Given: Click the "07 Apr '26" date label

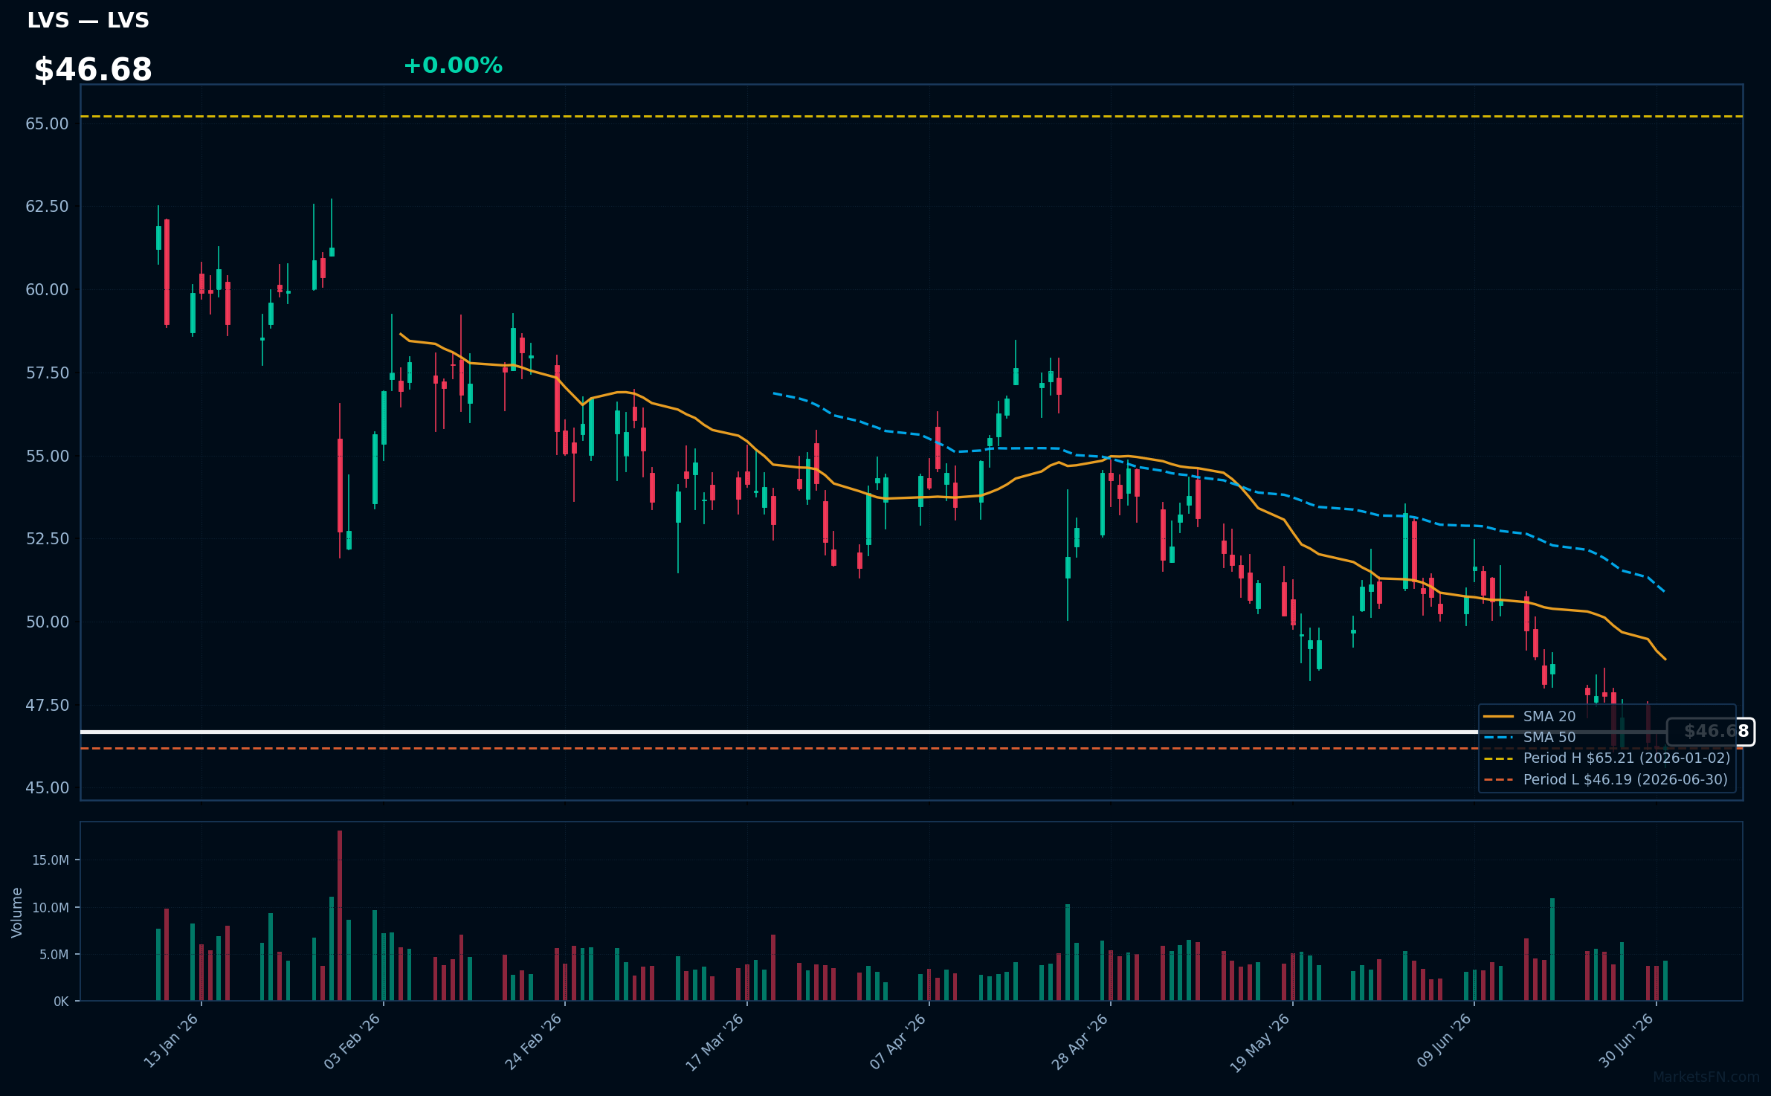Looking at the screenshot, I should pyautogui.click(x=898, y=1041).
